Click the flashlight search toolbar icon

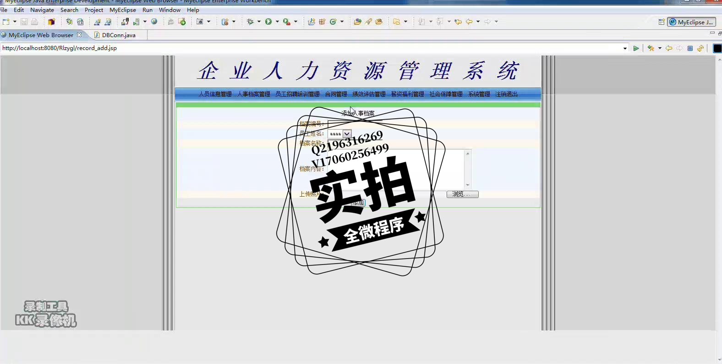[x=368, y=22]
